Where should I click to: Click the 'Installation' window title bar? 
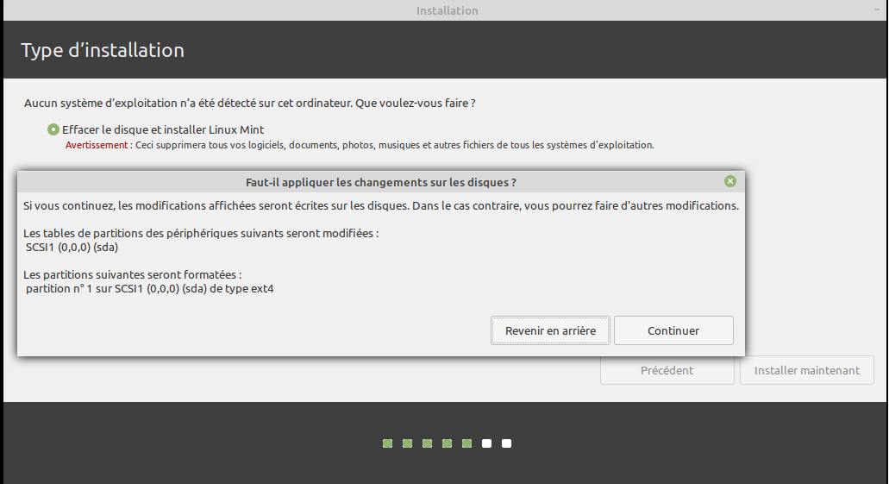click(x=447, y=10)
